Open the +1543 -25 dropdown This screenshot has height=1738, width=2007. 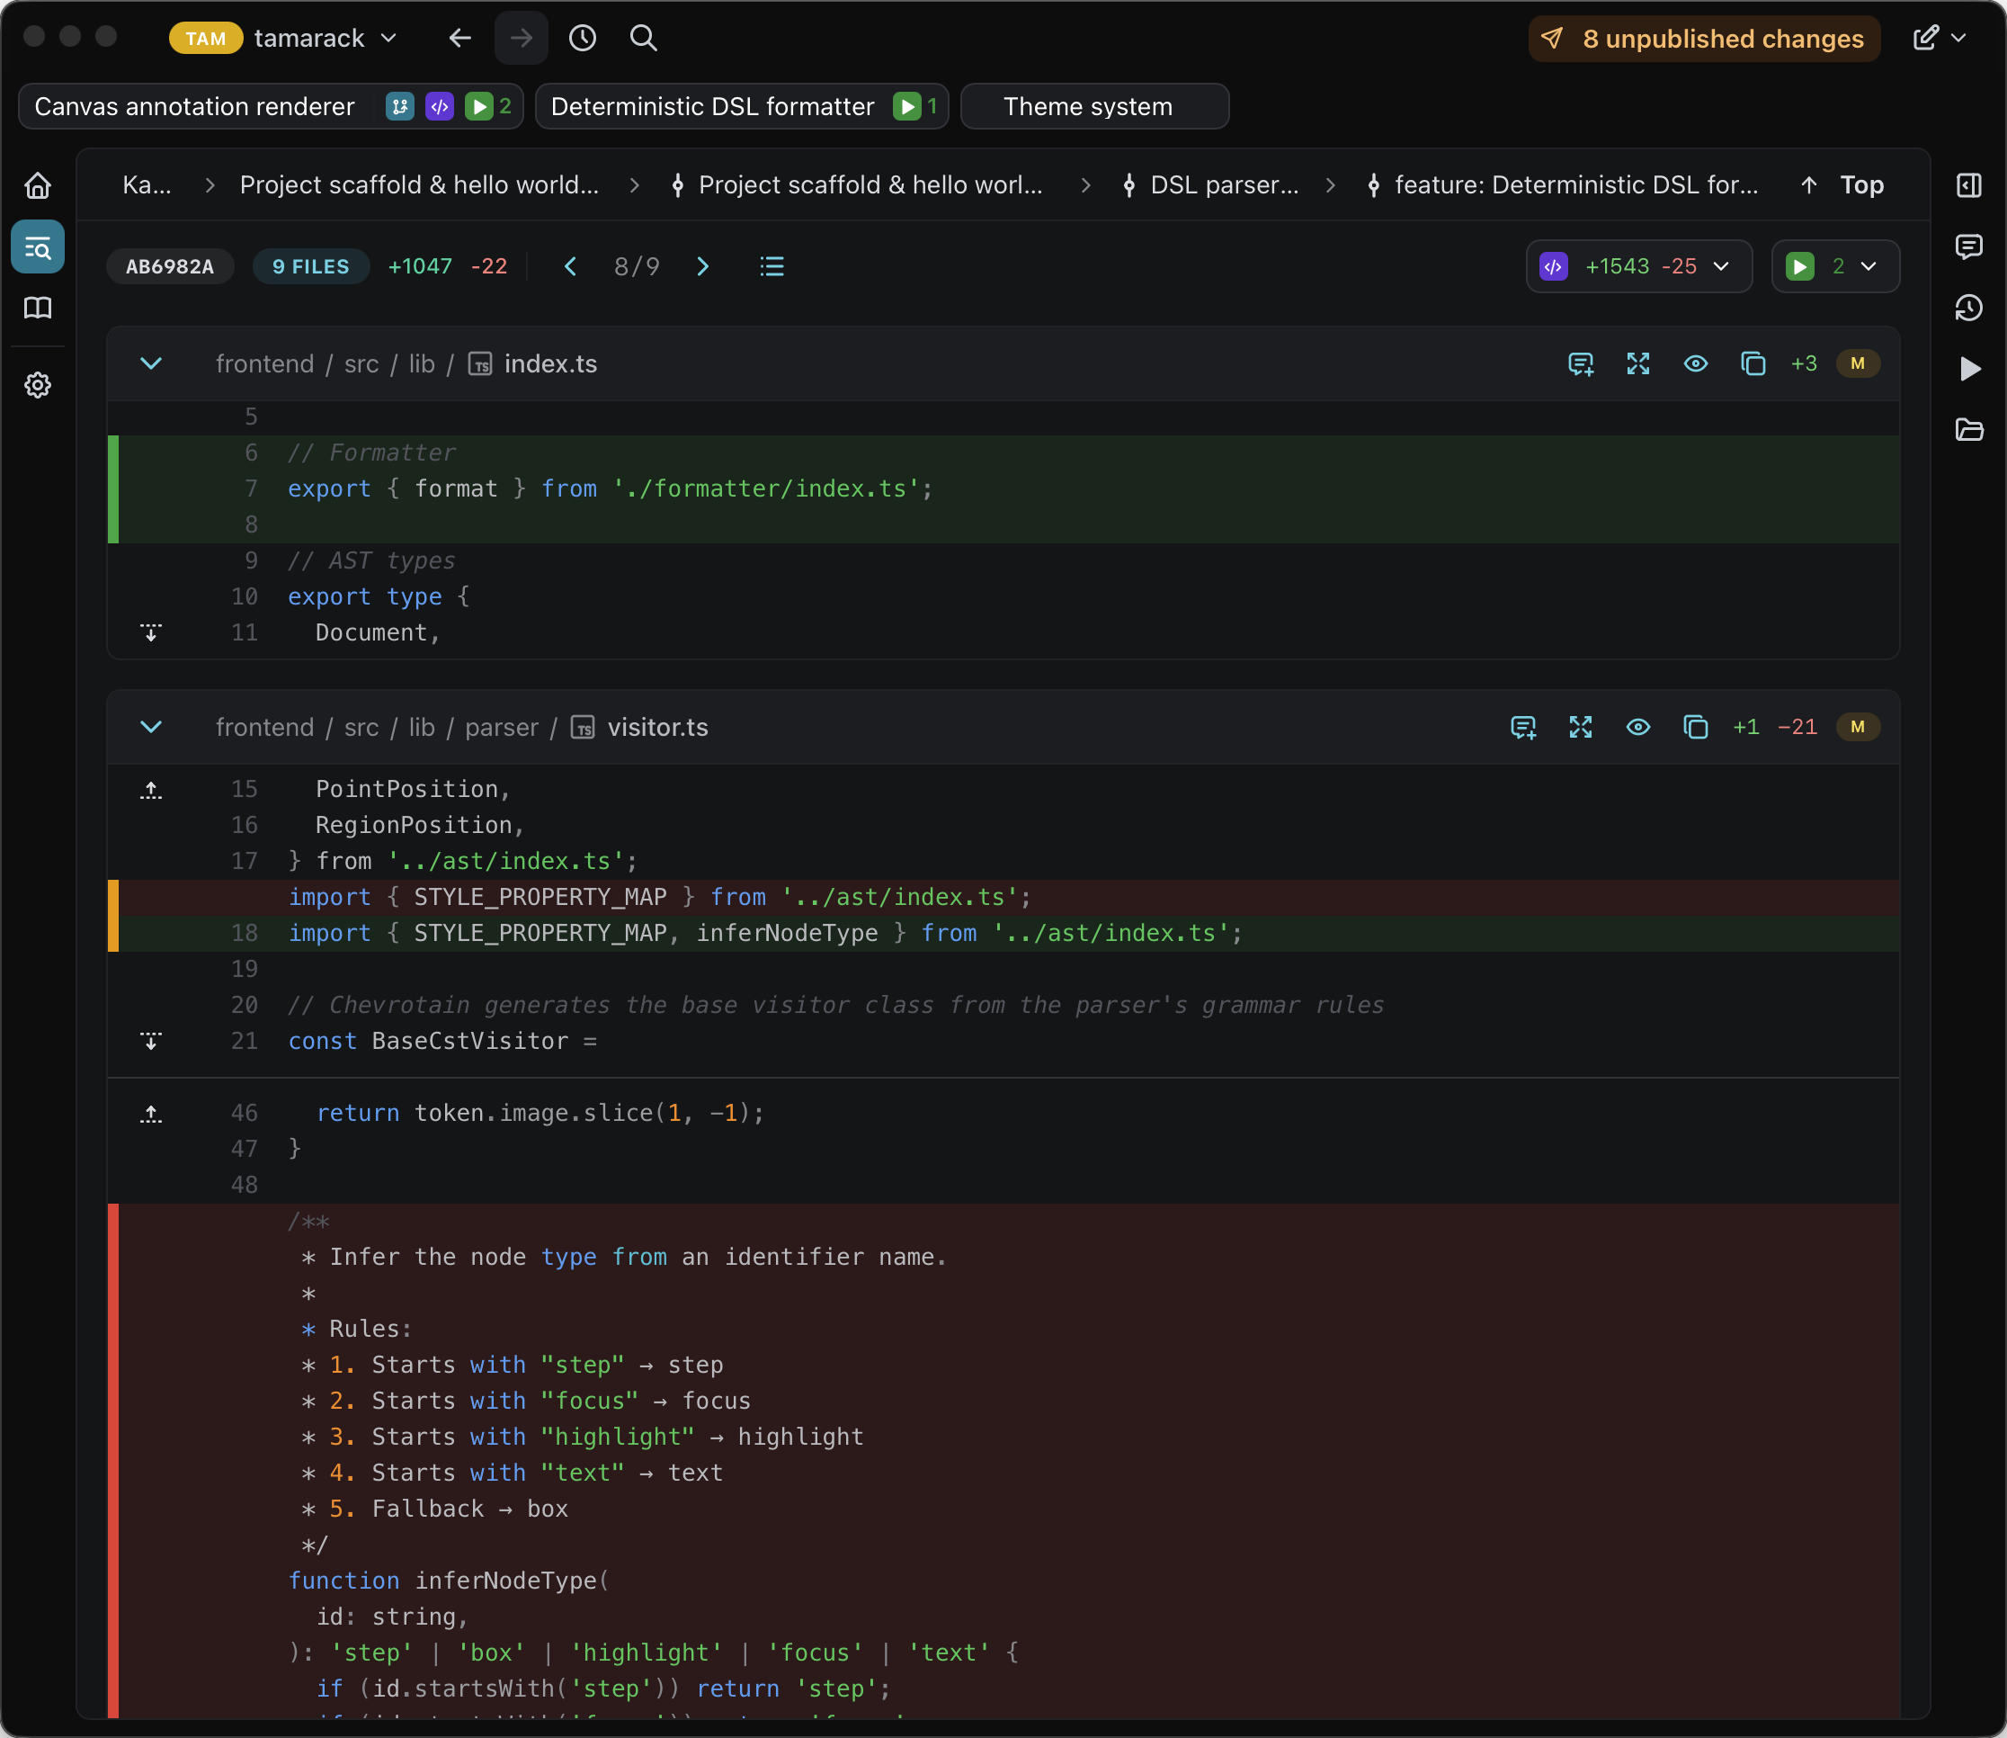click(x=1638, y=266)
